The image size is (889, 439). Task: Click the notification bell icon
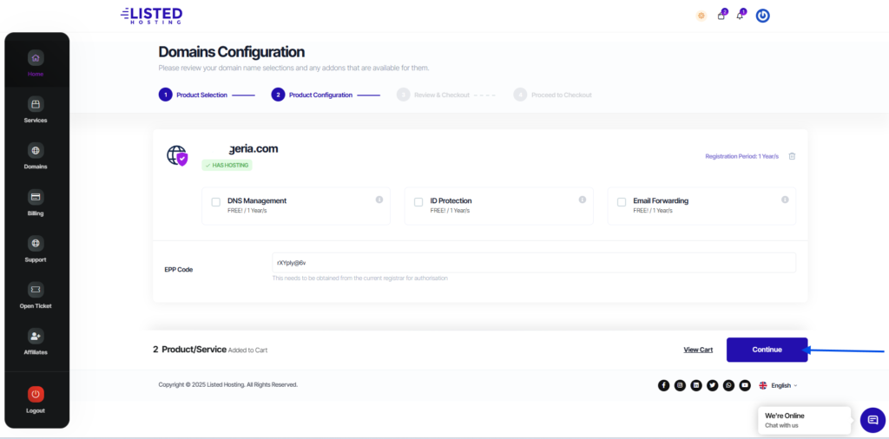tap(740, 16)
